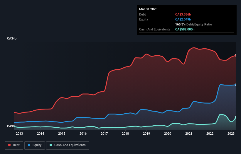Click the 2023 x-axis label
The image size is (241, 154).
[x=231, y=134]
